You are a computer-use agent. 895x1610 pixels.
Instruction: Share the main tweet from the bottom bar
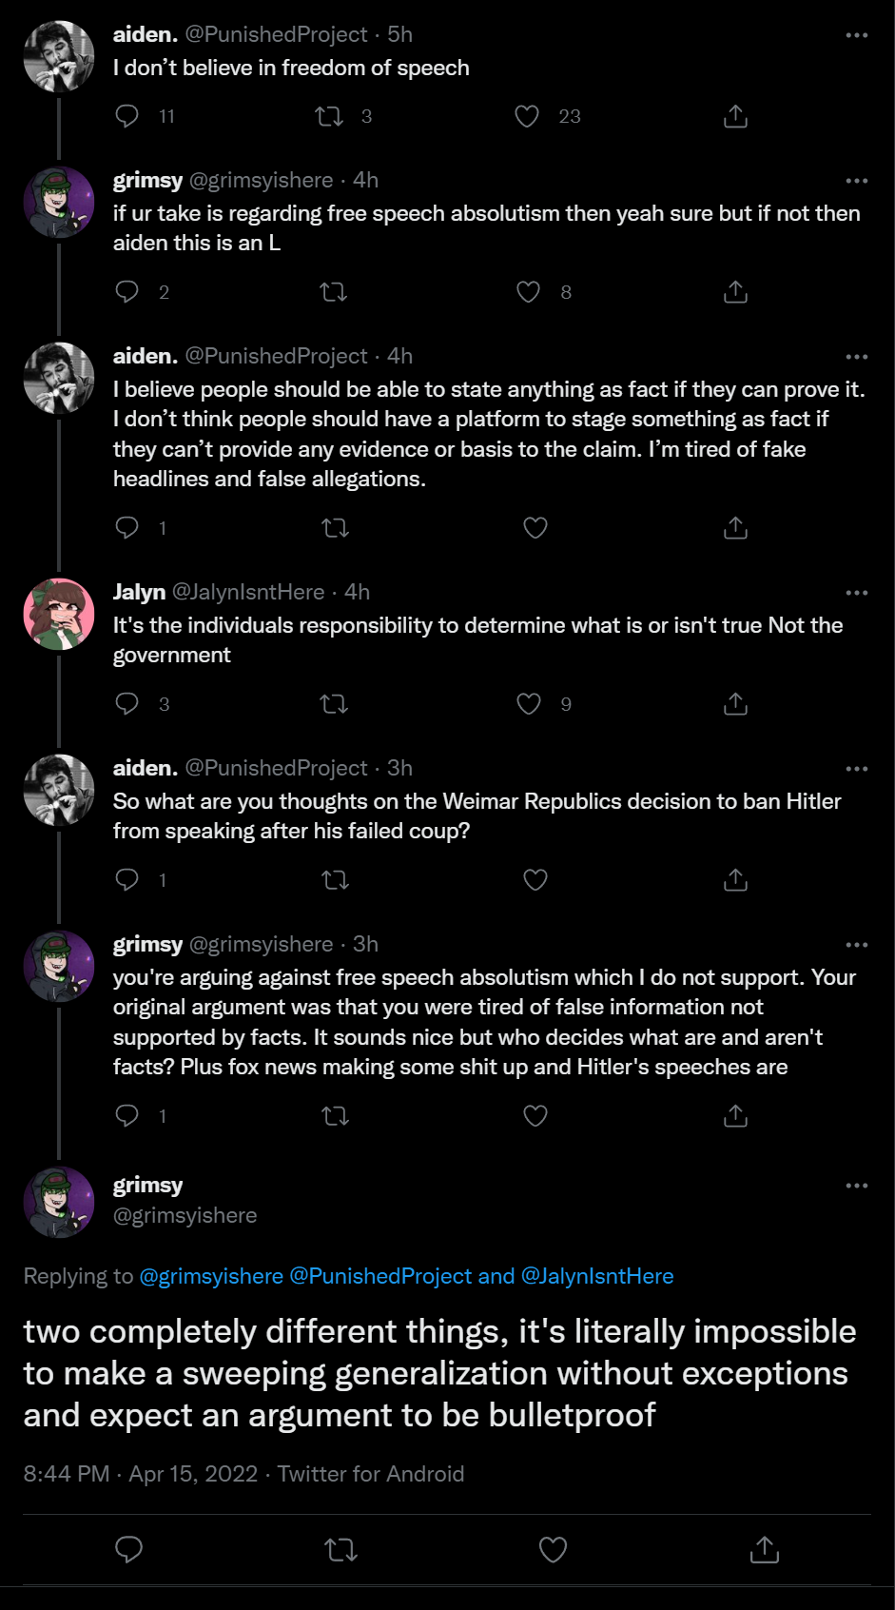click(x=765, y=1550)
